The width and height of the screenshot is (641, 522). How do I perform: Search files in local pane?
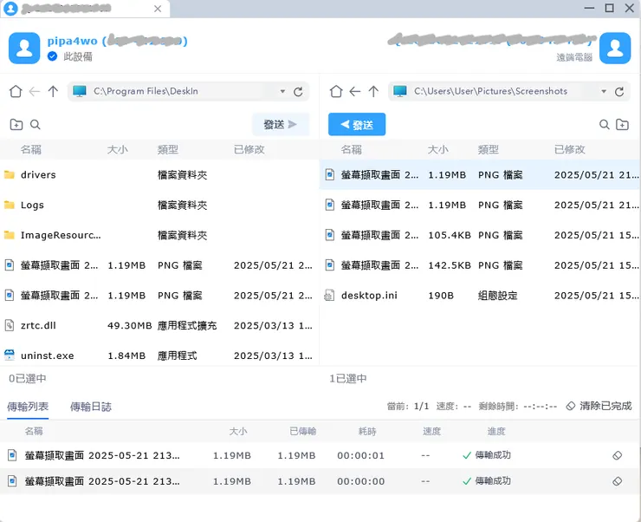[36, 124]
